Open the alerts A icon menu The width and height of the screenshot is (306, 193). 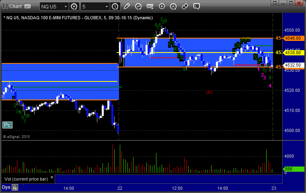pos(173,6)
